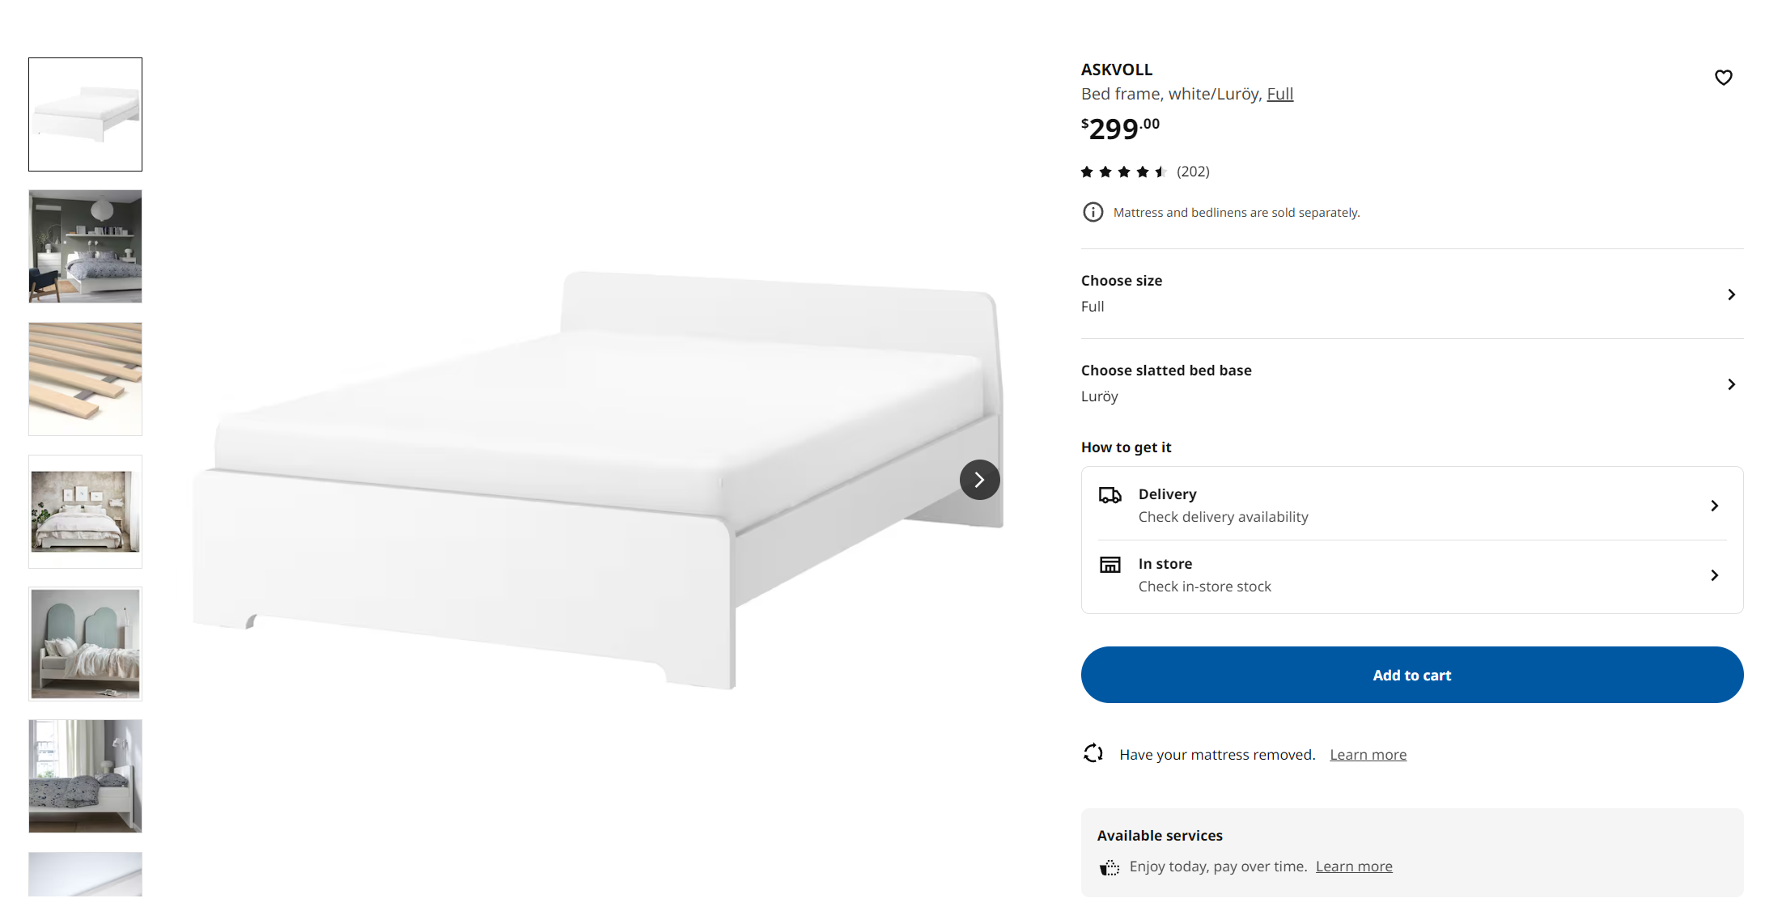Click the next image arrow button
Image resolution: width=1765 pixels, height=911 pixels.
click(979, 480)
